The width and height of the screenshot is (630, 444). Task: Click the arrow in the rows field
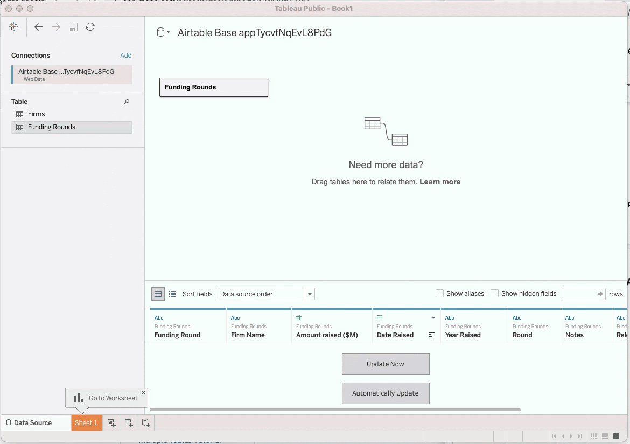coord(600,294)
